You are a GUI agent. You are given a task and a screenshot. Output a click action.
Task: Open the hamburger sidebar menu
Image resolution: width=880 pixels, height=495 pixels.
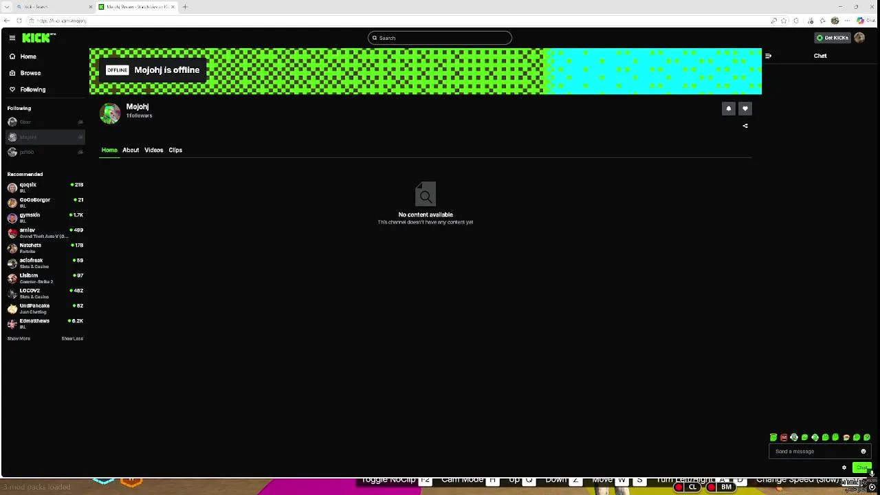pyautogui.click(x=12, y=38)
